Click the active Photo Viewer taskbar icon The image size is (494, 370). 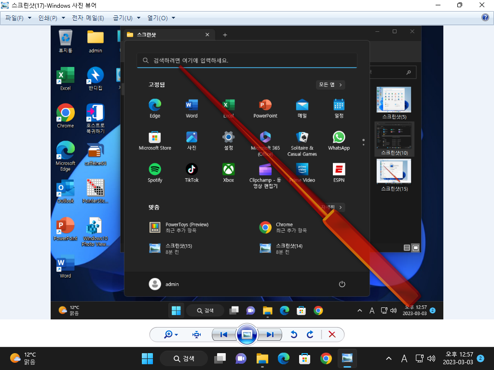347,358
